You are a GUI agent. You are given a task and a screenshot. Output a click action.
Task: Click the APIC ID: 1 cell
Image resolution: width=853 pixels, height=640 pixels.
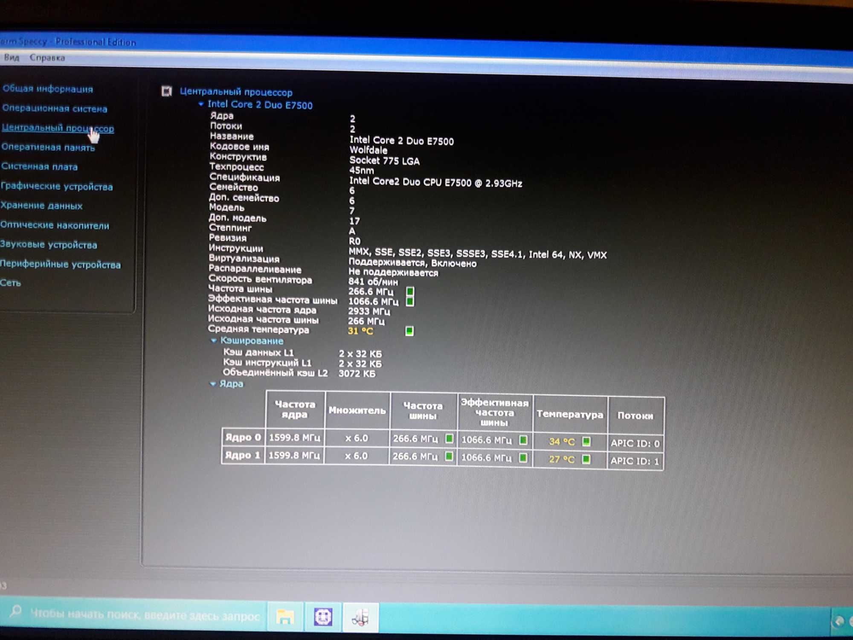[x=635, y=461]
